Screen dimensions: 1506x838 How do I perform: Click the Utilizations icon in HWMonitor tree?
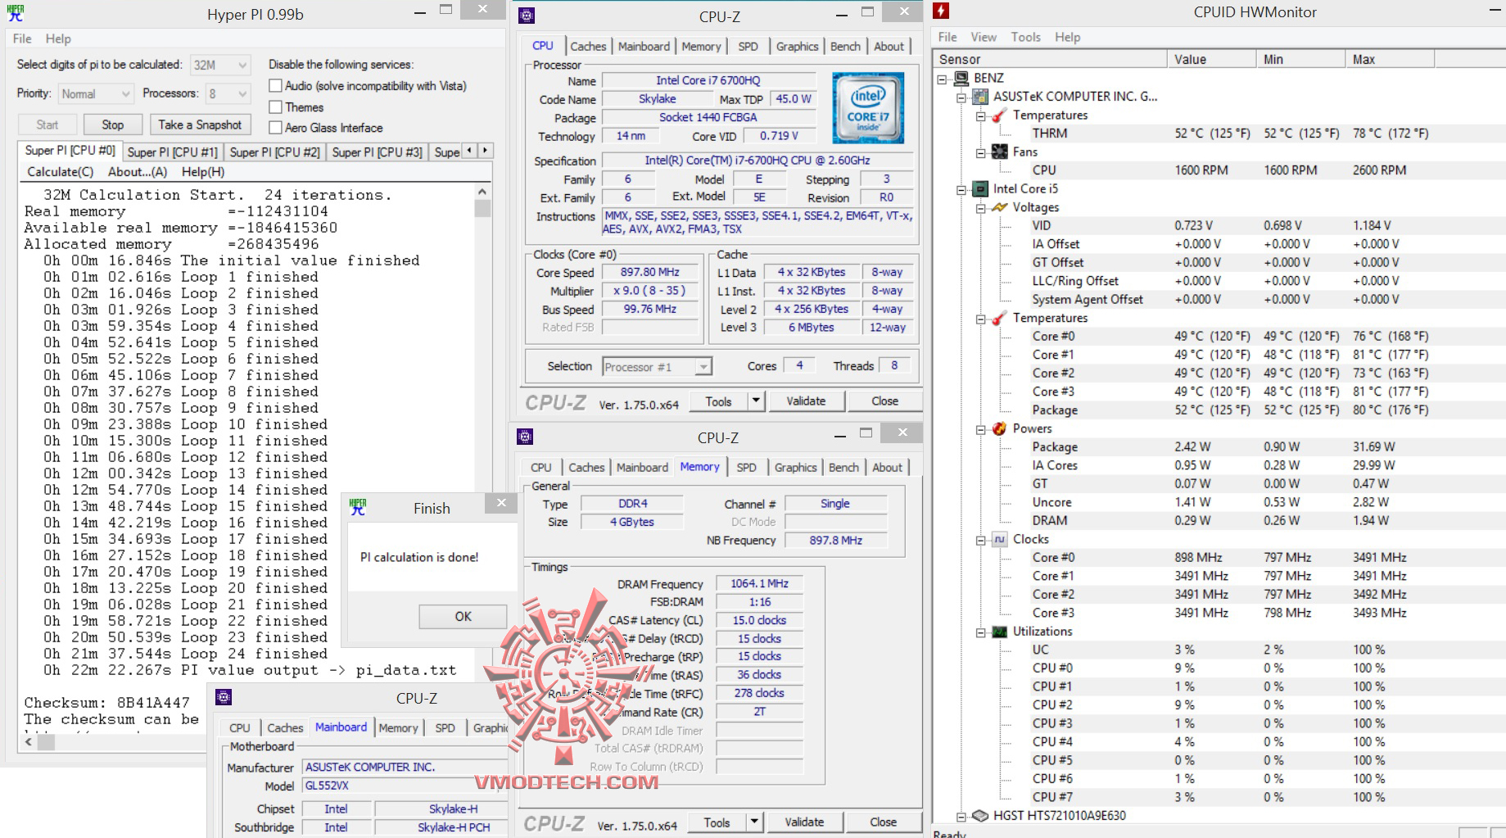[999, 632]
